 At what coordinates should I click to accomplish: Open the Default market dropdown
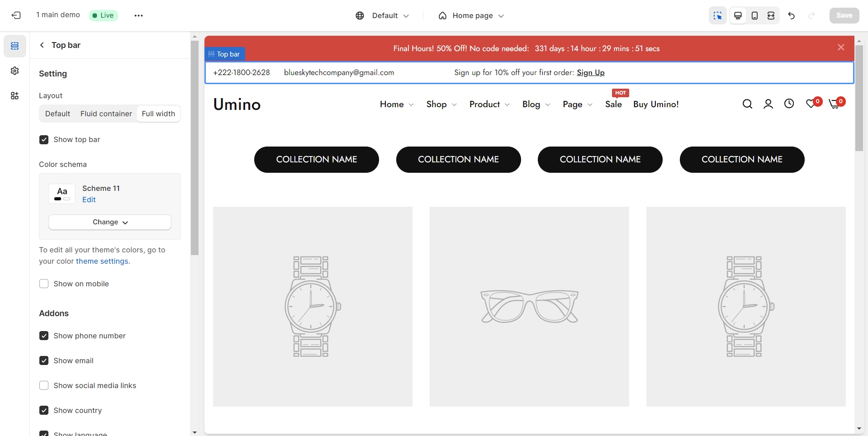click(382, 15)
